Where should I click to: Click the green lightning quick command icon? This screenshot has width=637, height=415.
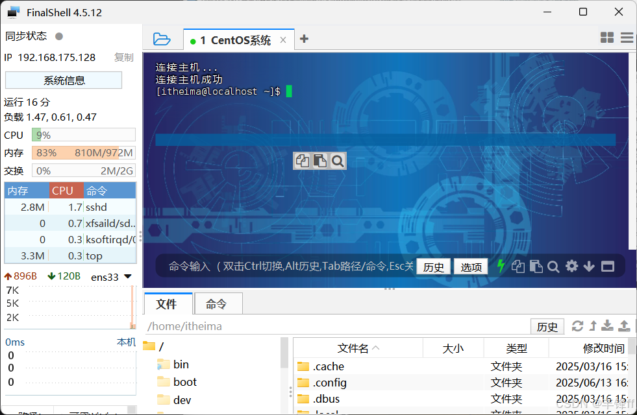click(501, 267)
